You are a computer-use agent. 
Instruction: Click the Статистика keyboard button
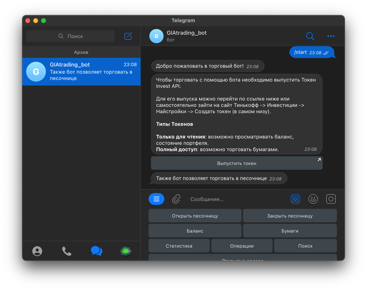coord(179,246)
